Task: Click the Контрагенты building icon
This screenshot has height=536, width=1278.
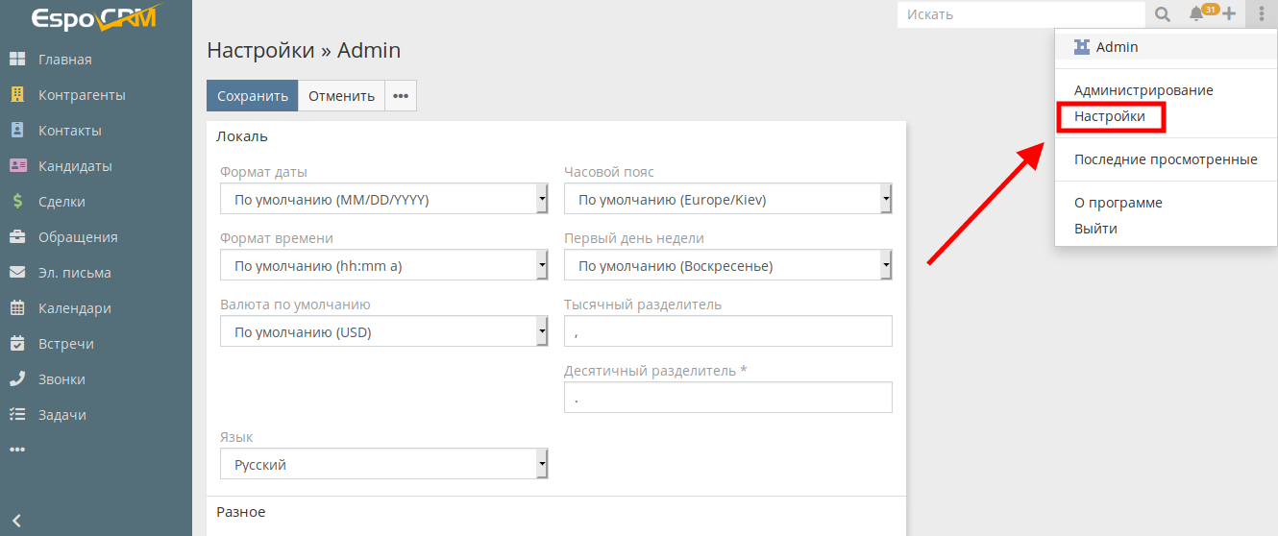Action: 16,95
